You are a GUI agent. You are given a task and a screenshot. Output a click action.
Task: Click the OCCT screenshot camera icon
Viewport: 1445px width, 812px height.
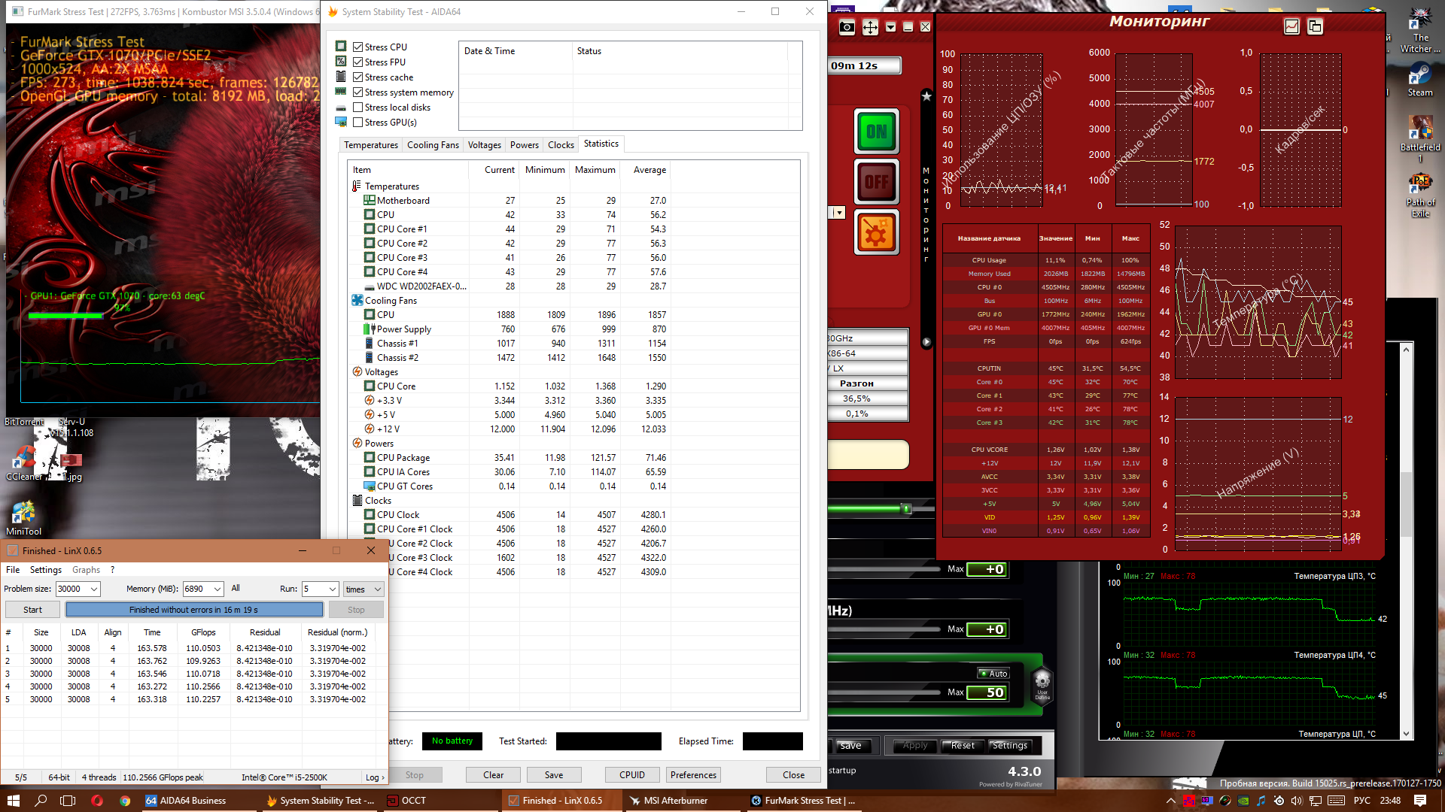click(847, 28)
